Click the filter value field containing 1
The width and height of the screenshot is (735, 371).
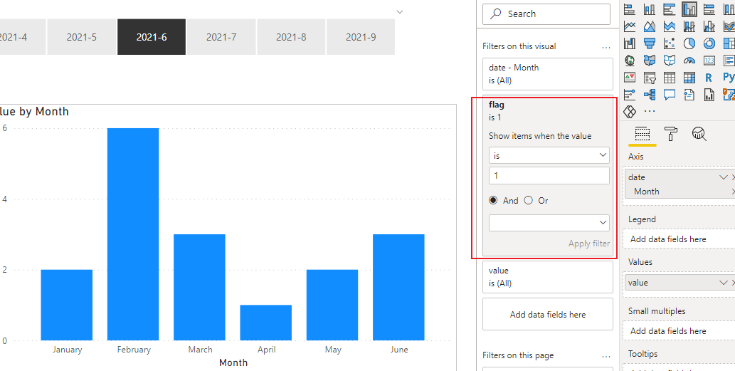pyautogui.click(x=549, y=175)
